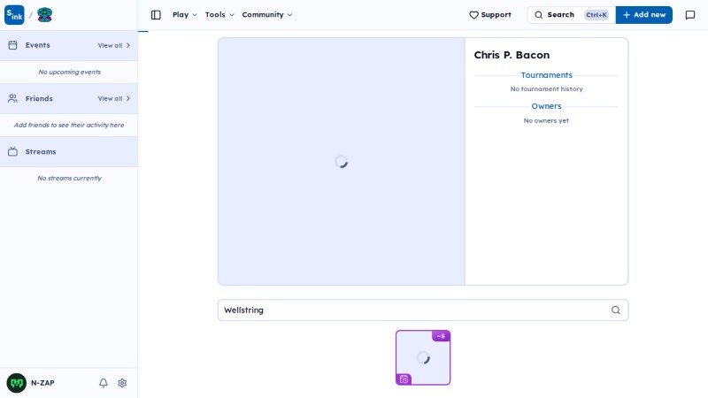
Task: Click the purple tag badge on thumbnail
Action: click(x=441, y=336)
